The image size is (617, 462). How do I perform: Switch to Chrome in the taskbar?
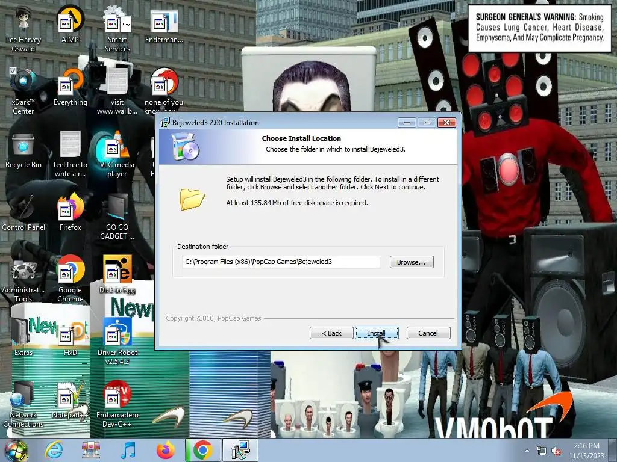pyautogui.click(x=203, y=450)
